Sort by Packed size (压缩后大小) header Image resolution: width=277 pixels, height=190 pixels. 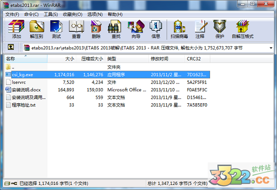coord(90,59)
